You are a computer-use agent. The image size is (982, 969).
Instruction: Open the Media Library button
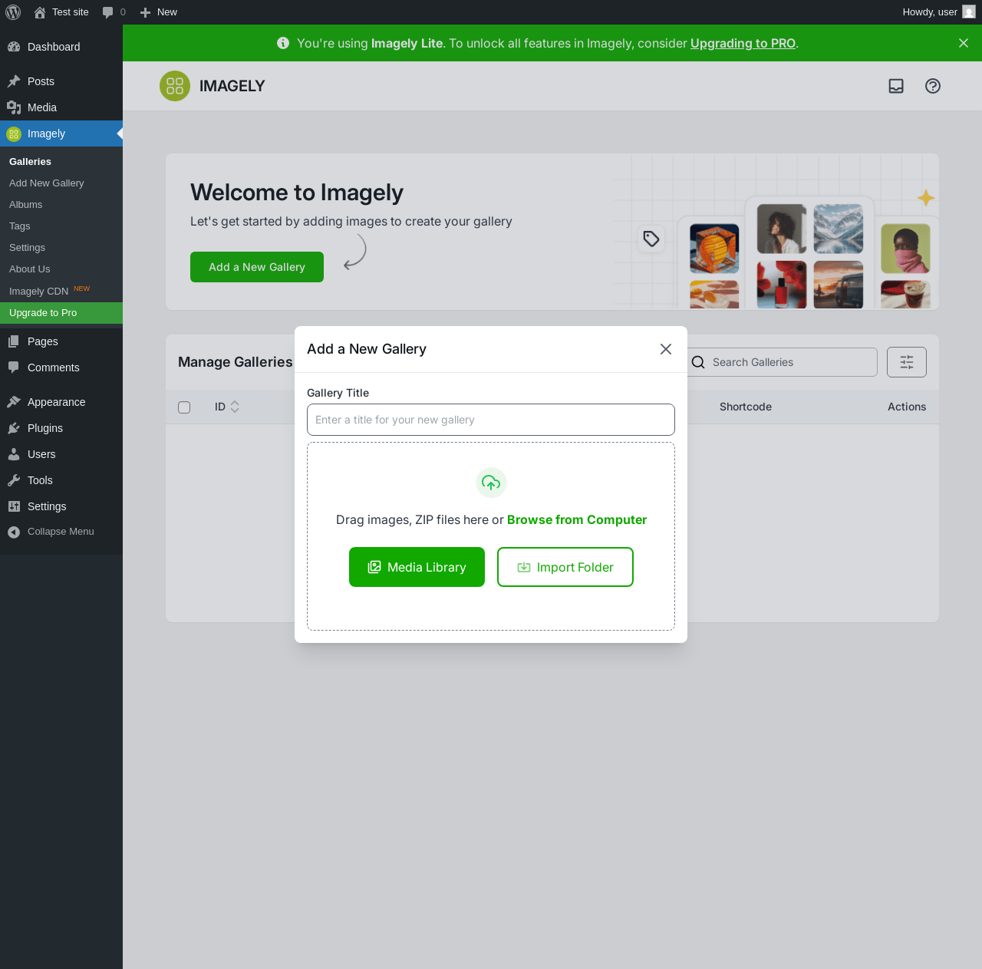[417, 567]
